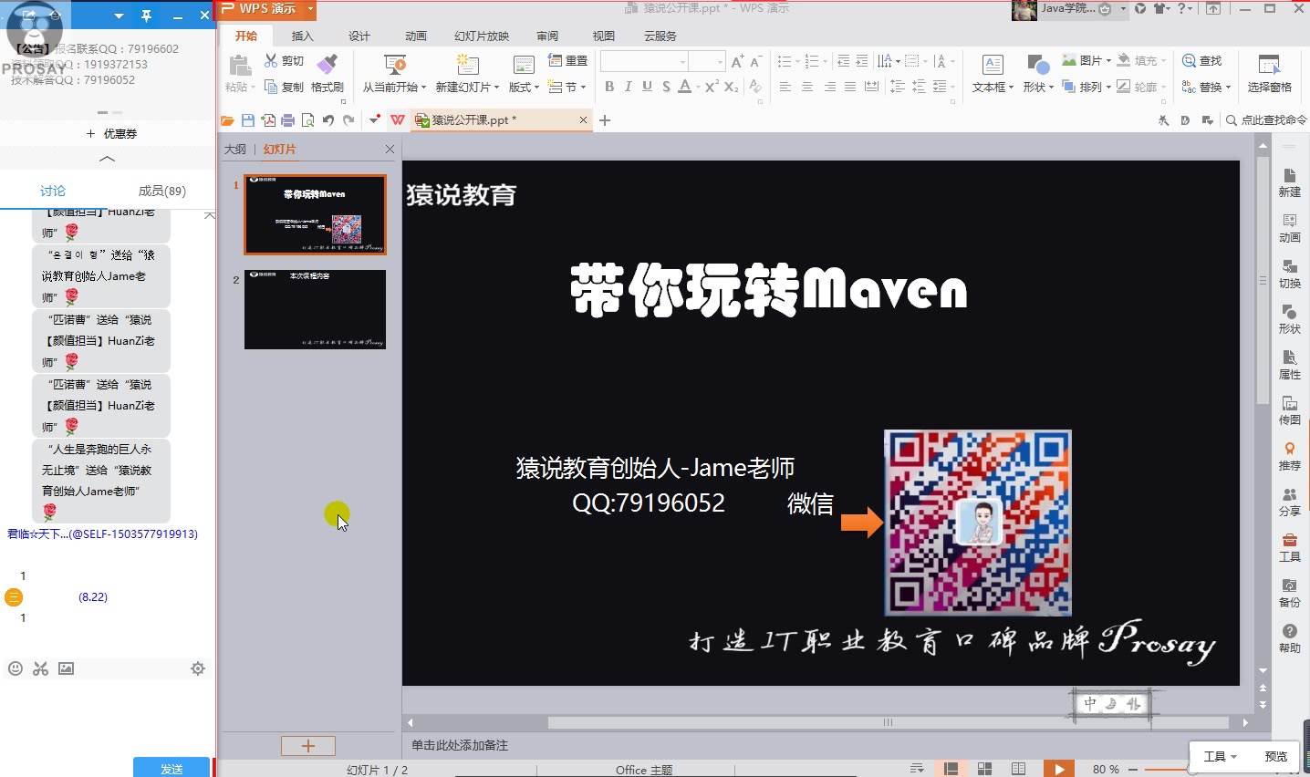The image size is (1310, 777).
Task: Click the 优惠券 coupon button
Action: tap(111, 133)
